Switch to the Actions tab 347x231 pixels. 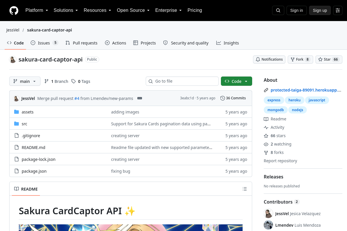pos(116,43)
